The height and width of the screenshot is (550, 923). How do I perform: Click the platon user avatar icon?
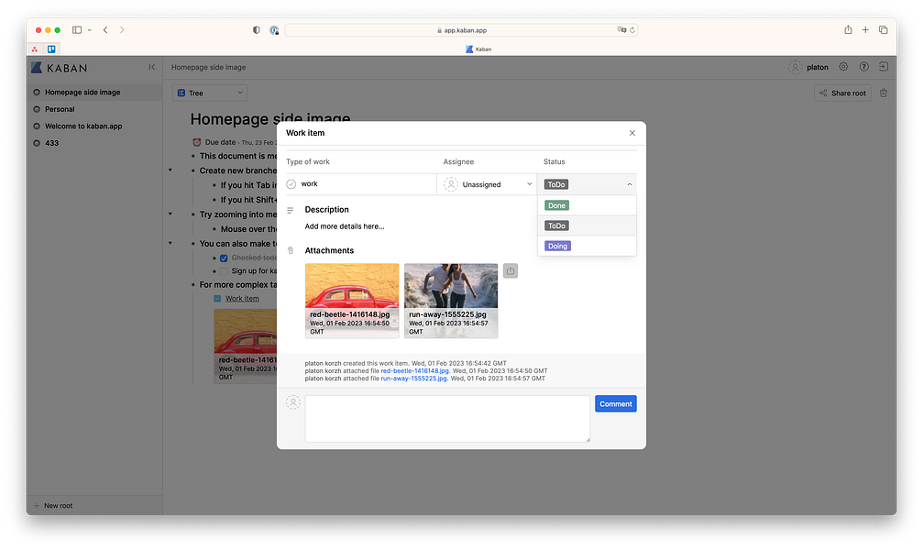pyautogui.click(x=795, y=67)
